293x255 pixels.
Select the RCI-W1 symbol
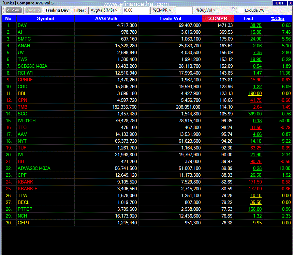25,73
